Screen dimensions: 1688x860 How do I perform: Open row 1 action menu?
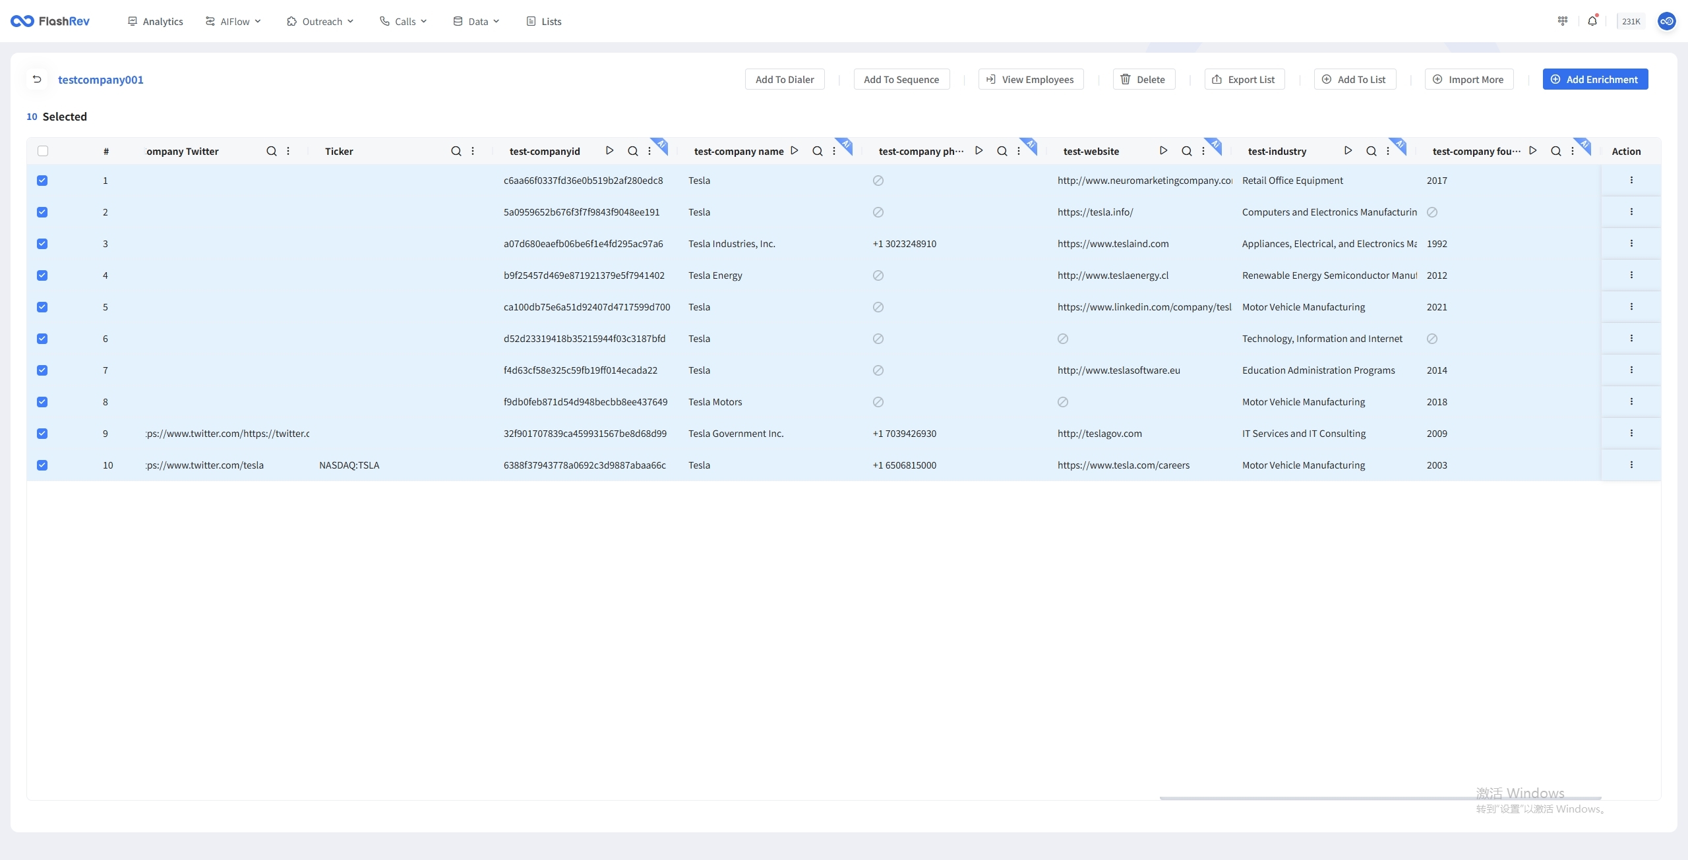coord(1631,180)
